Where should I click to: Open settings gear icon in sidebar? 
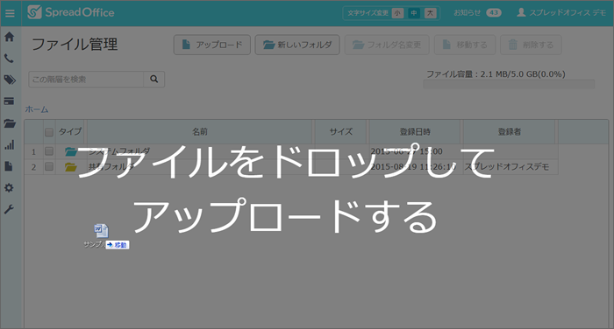point(9,188)
